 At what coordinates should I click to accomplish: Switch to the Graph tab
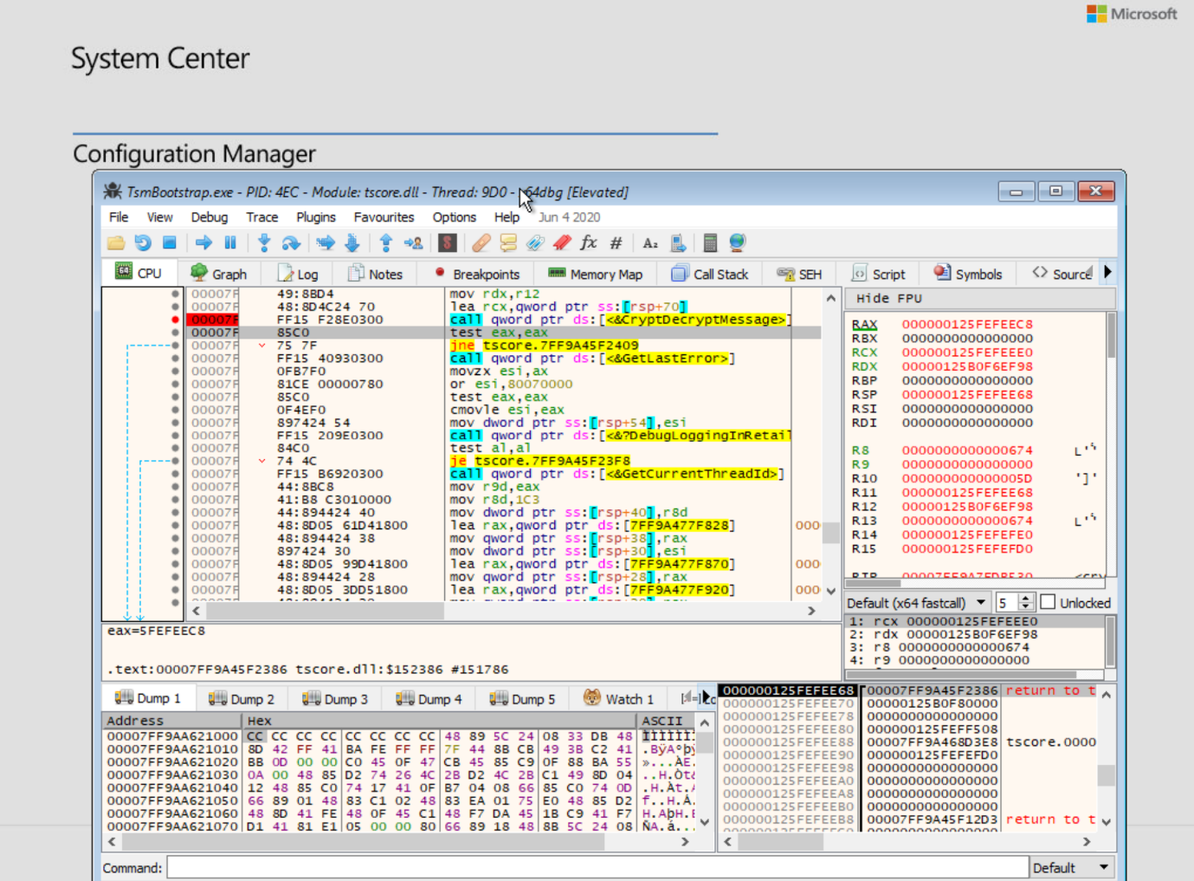click(219, 274)
